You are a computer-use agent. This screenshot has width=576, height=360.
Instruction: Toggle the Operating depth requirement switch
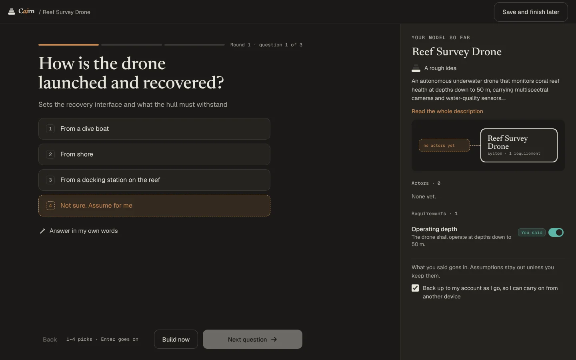click(556, 232)
